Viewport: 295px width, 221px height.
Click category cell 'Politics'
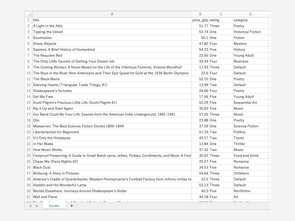tap(250, 132)
